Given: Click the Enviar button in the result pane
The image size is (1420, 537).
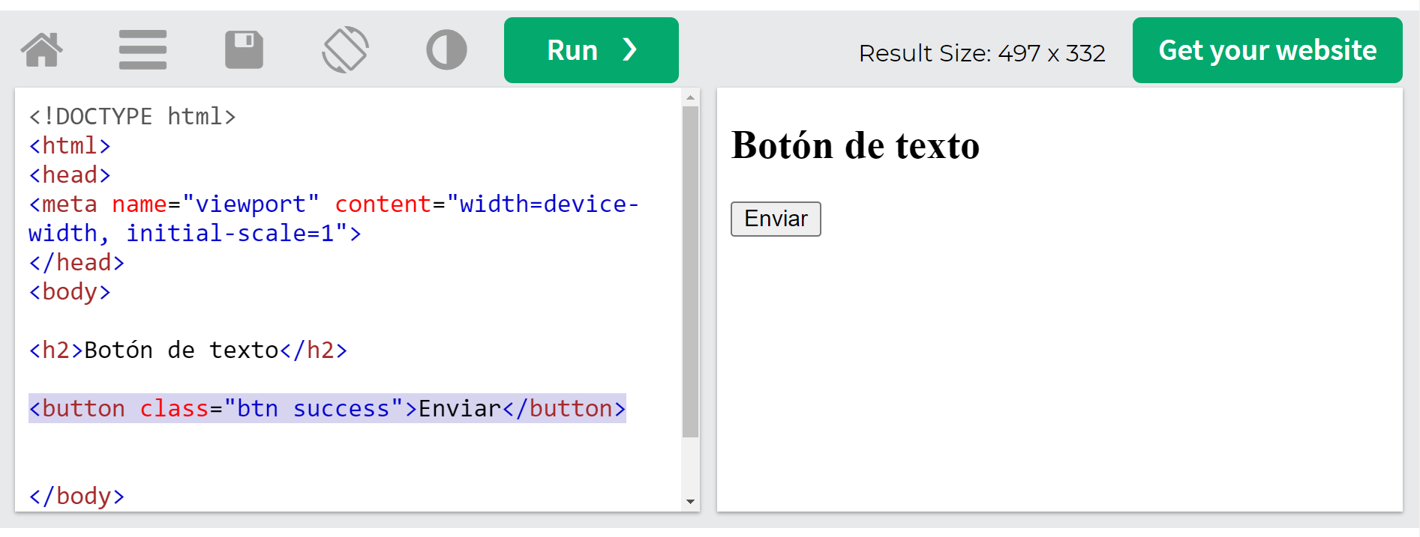Looking at the screenshot, I should [x=776, y=219].
